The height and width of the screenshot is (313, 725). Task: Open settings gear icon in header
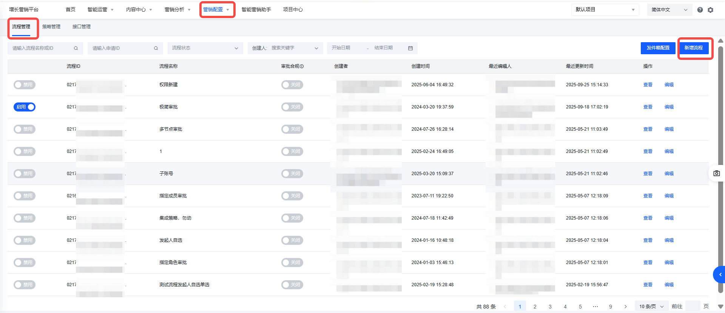tap(710, 10)
